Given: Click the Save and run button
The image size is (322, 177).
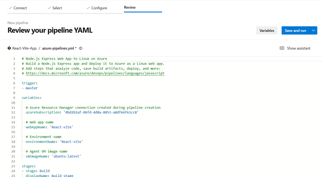Looking at the screenshot, I should (x=296, y=31).
